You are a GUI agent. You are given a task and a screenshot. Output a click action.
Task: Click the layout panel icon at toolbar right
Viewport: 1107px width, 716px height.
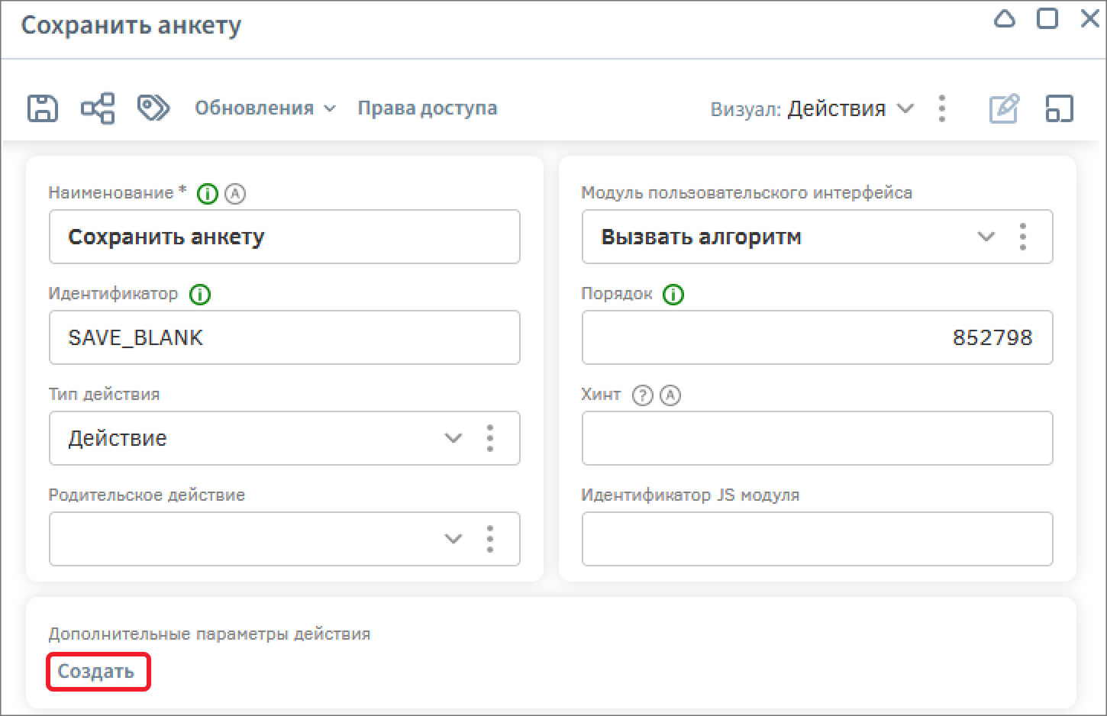[1059, 108]
